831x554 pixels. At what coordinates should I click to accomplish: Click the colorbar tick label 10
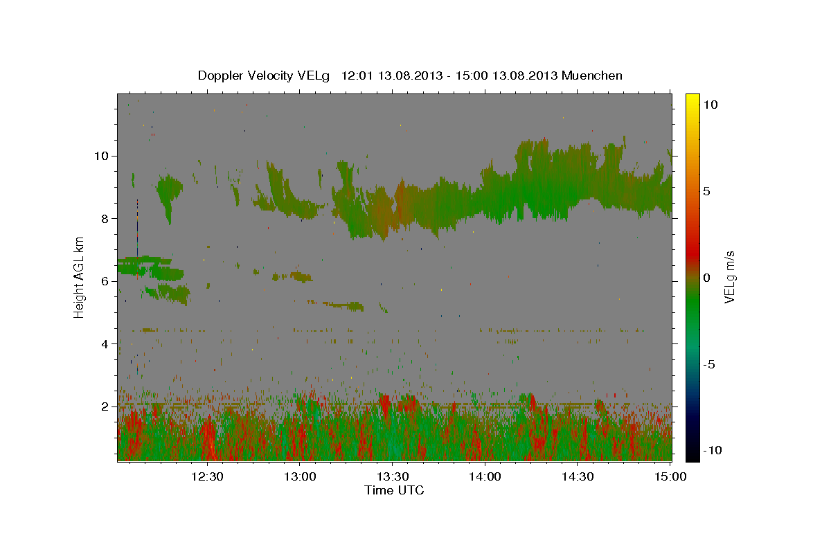click(711, 105)
